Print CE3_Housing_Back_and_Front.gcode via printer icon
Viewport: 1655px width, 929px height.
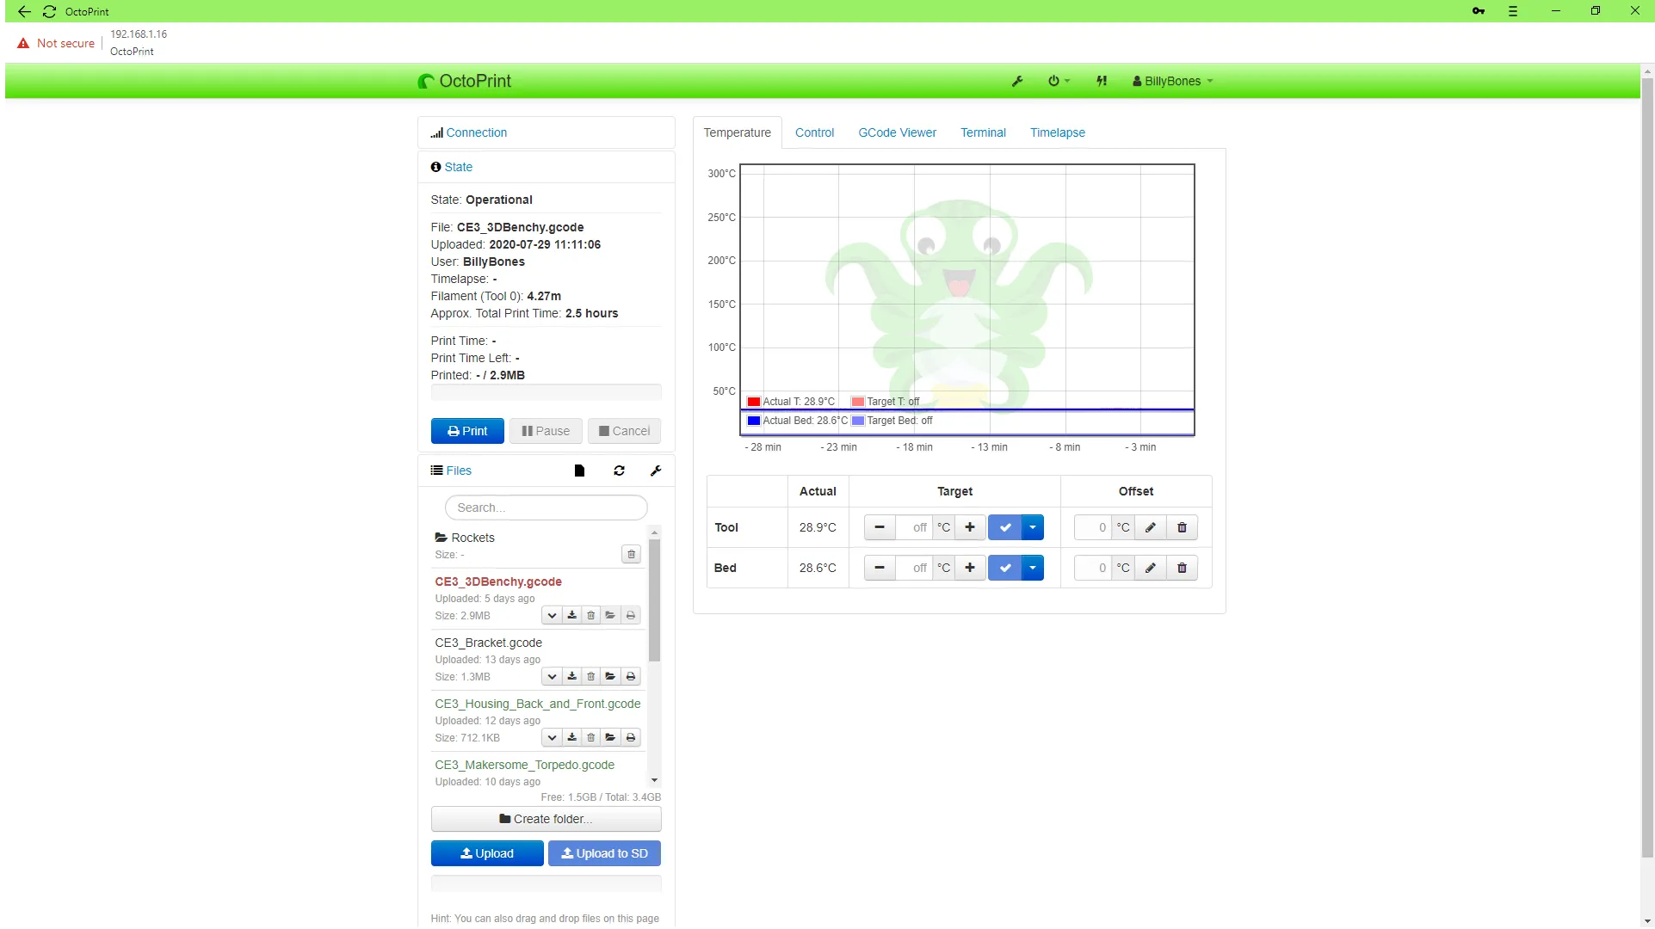pyautogui.click(x=631, y=737)
